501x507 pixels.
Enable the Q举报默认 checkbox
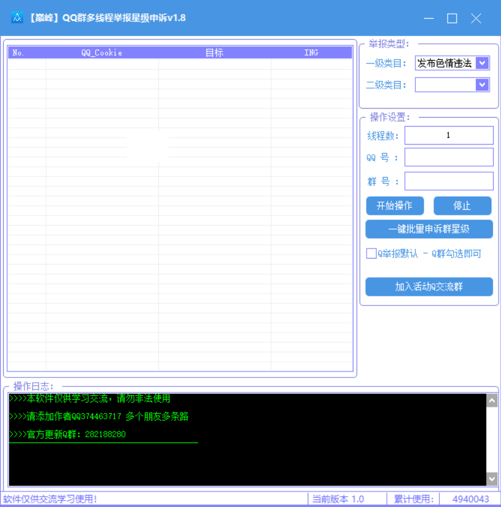click(x=371, y=253)
